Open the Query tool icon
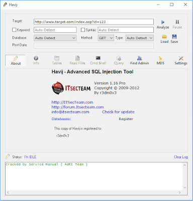Screen dimensions: 193x201 click(119, 58)
